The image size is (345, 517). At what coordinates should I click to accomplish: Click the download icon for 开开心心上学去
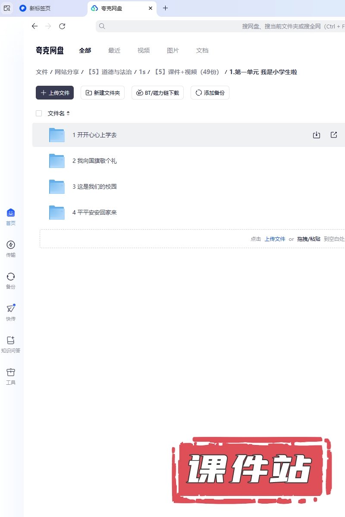pos(316,135)
